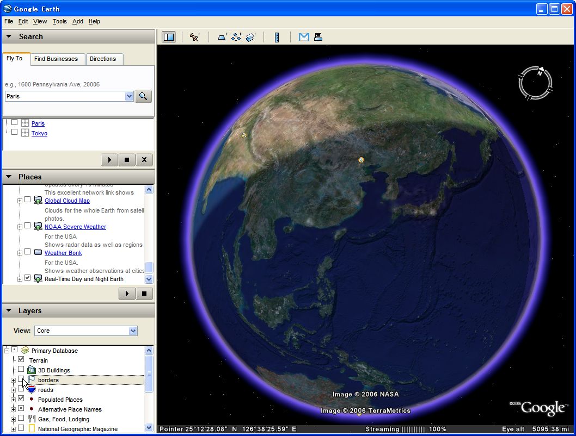The height and width of the screenshot is (436, 576).
Task: Collapse the Layers panel
Action: point(9,310)
